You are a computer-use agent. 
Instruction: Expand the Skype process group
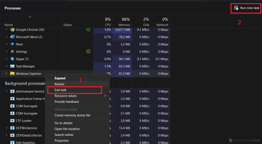[6, 59]
